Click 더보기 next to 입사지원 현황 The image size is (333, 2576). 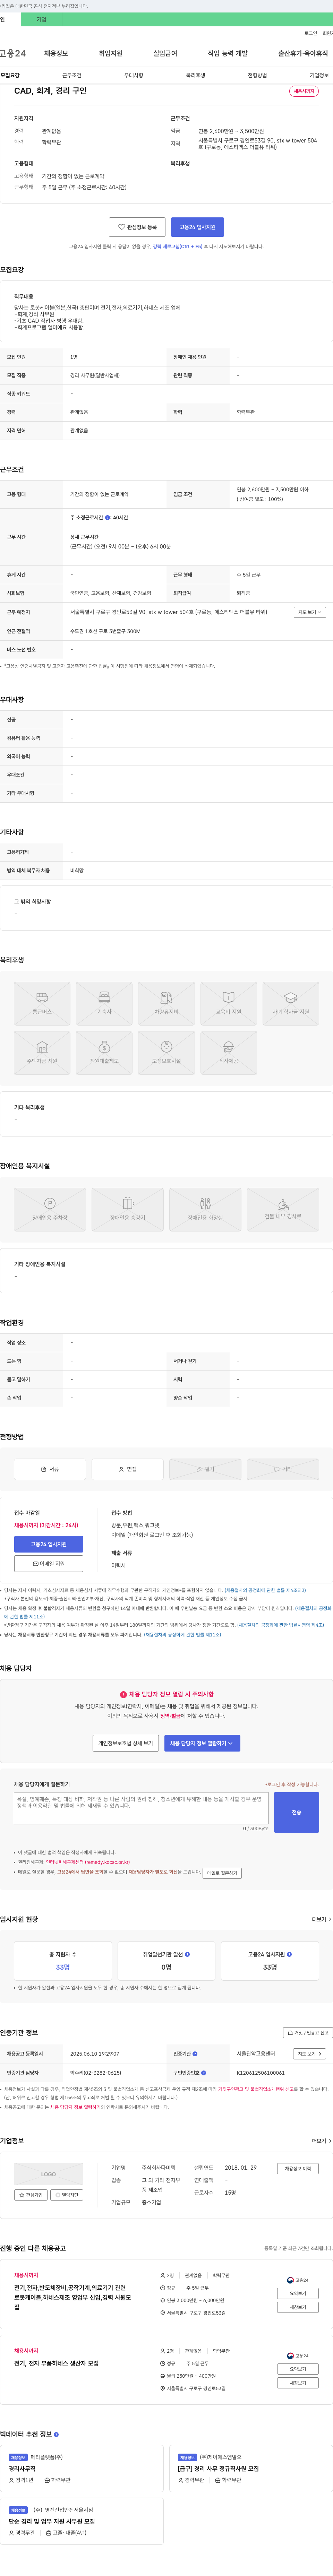(320, 1919)
